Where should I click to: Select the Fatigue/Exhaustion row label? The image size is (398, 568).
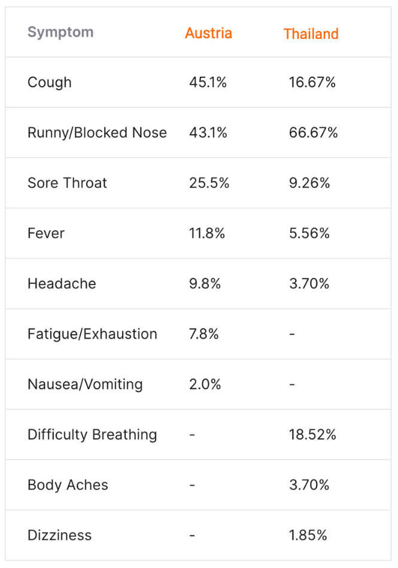click(x=92, y=334)
